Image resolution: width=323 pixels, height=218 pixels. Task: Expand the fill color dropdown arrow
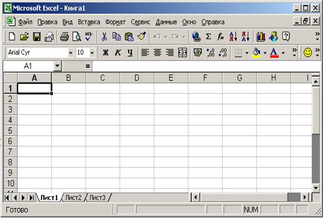click(x=265, y=53)
